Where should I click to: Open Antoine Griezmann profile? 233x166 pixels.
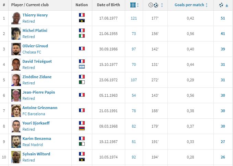point(40,108)
